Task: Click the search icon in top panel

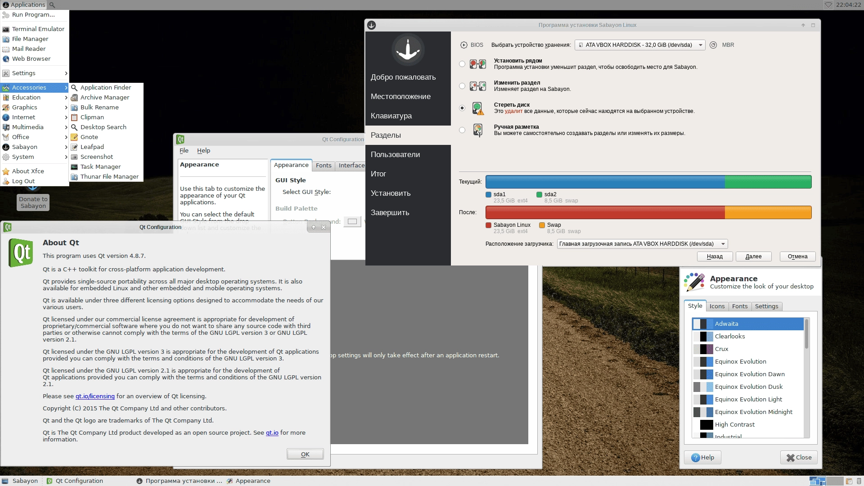Action: click(x=52, y=5)
